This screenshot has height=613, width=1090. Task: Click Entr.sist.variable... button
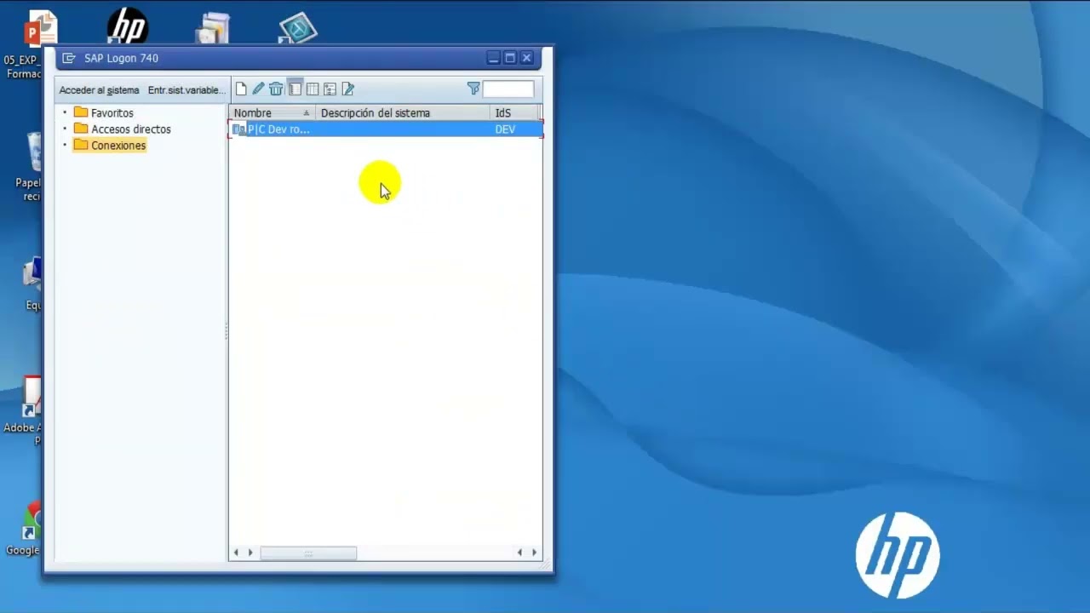(186, 90)
